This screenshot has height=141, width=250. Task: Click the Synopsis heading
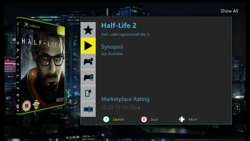click(112, 47)
